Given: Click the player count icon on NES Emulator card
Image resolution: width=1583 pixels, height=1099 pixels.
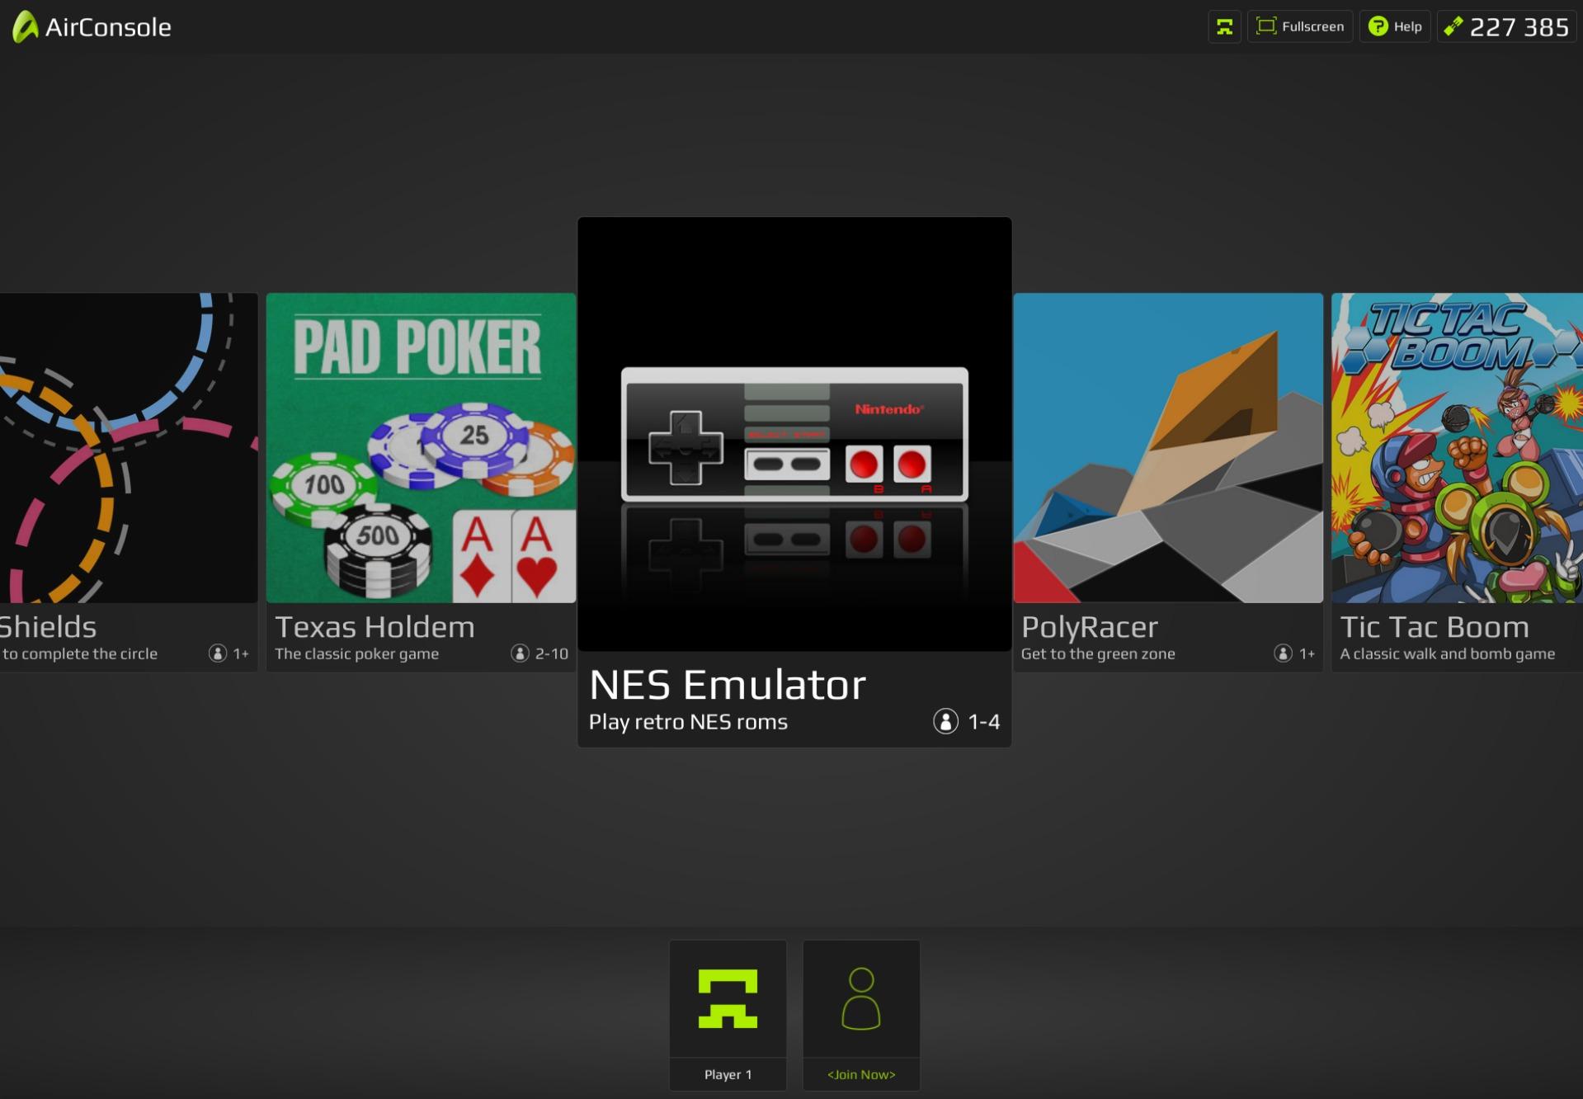Looking at the screenshot, I should point(946,721).
